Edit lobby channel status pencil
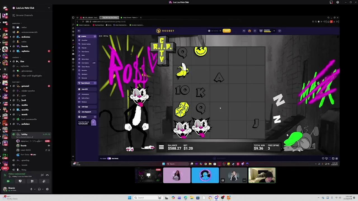Viewport: 358px width, 201px height. pos(32,137)
